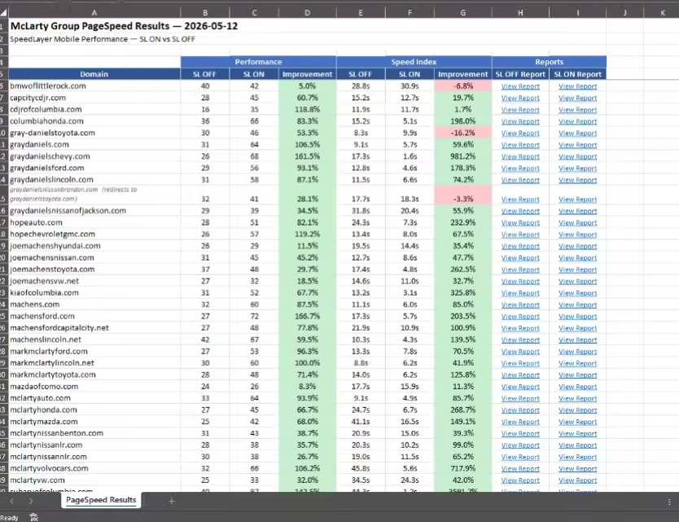Screen dimensions: 679x522
Task: Select the cell 'machensfordcapitalcity.net'
Action: click(94, 327)
